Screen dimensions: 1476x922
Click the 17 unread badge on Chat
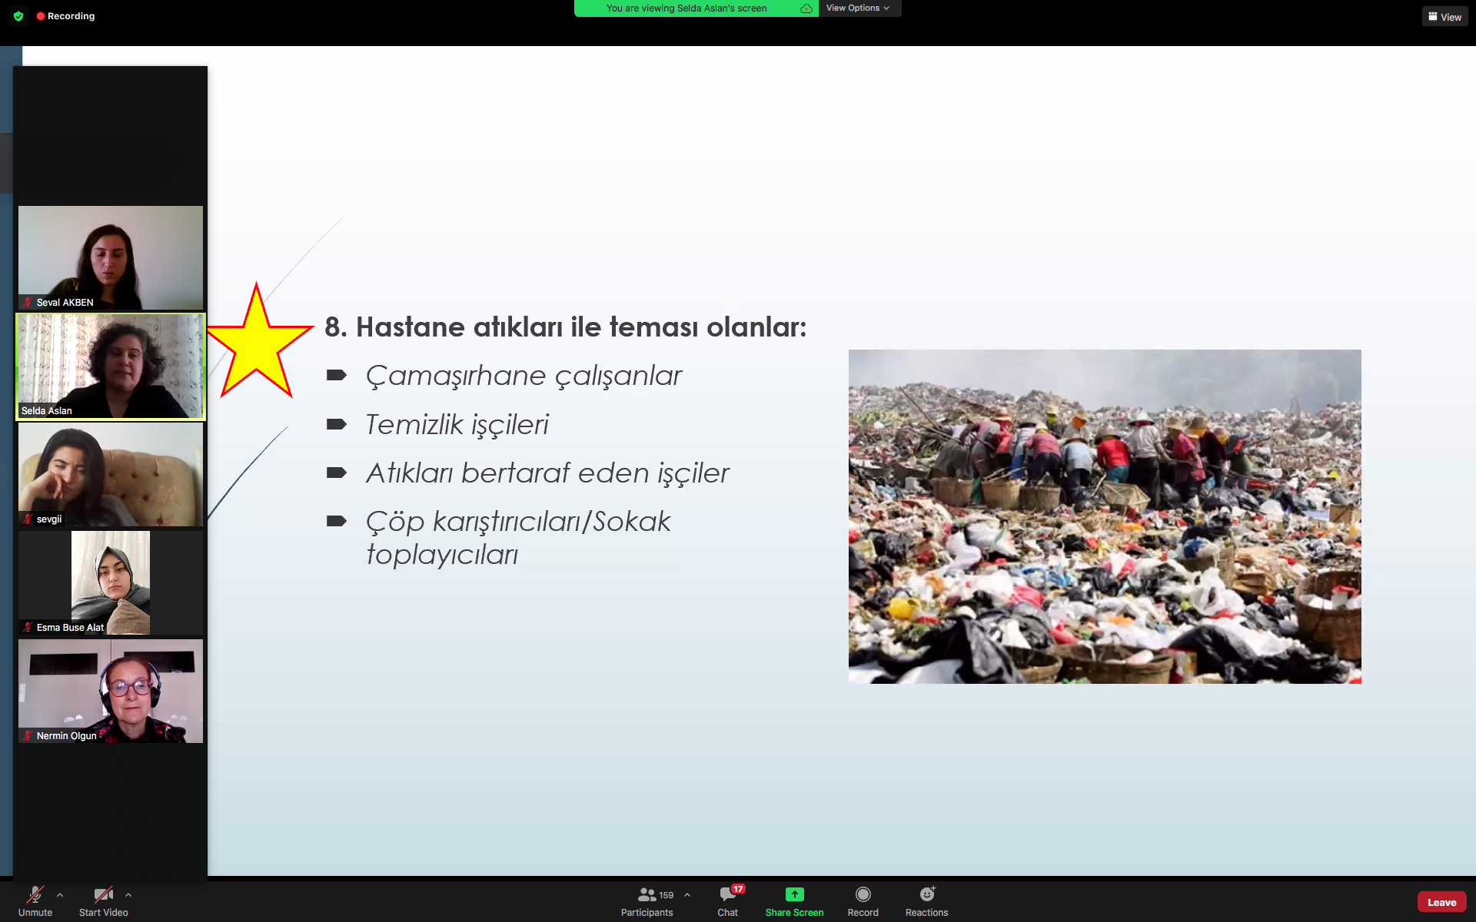pyautogui.click(x=738, y=889)
